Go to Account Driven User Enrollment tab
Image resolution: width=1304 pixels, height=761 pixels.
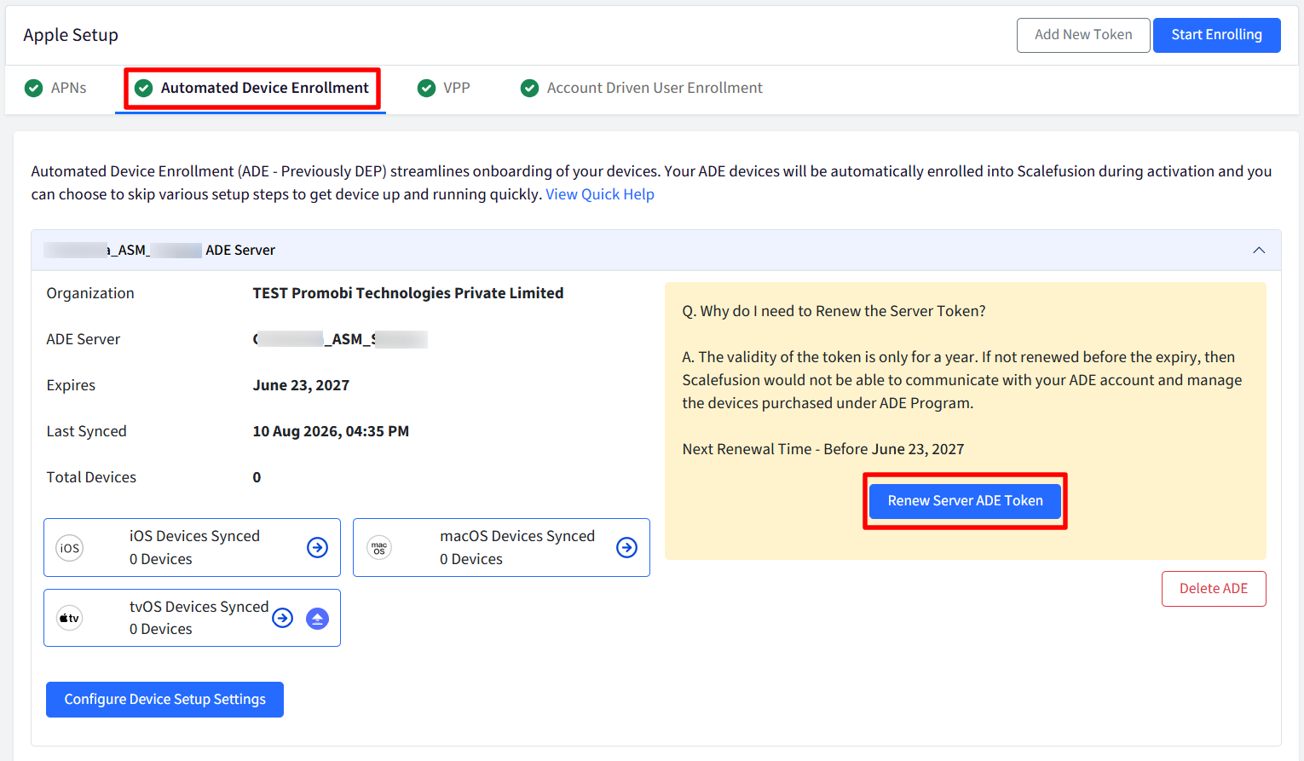(642, 88)
